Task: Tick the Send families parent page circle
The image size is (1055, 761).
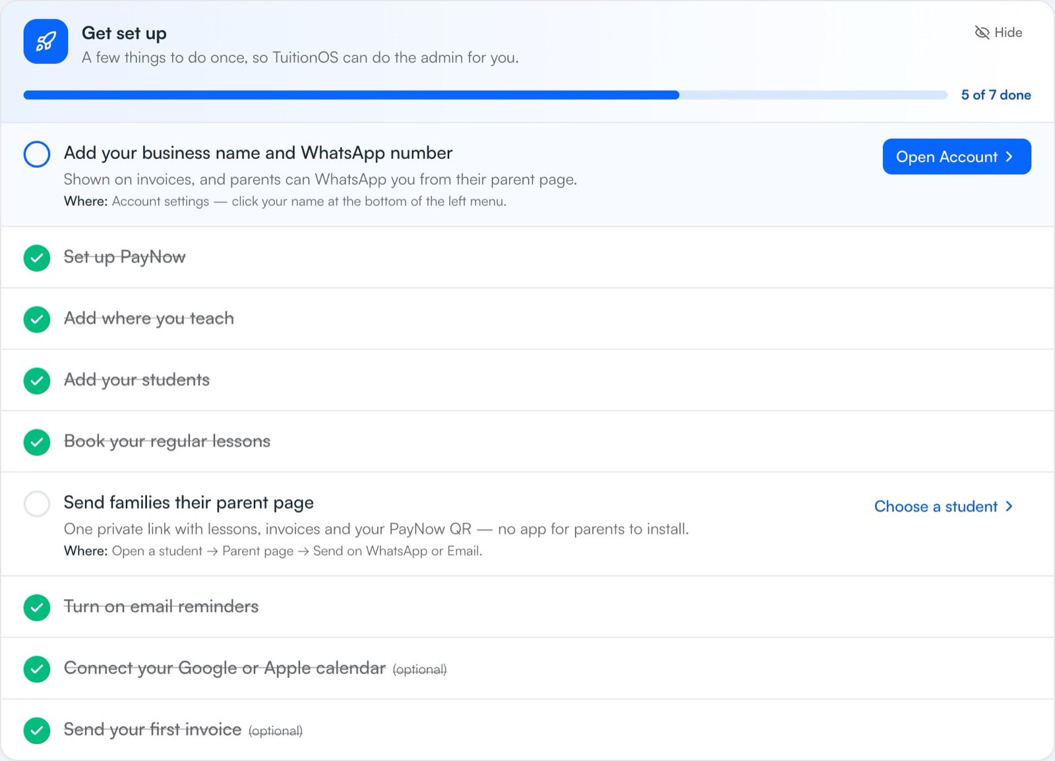Action: point(37,504)
